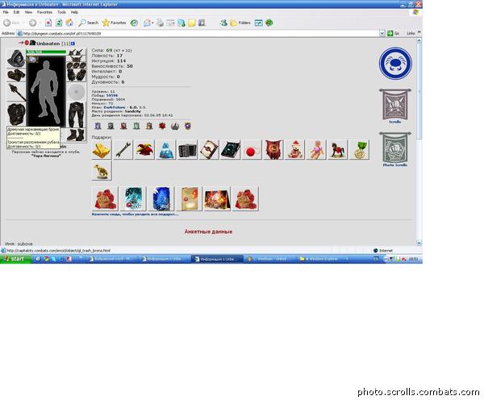Open the Mail envelope toolbar icon
The image size is (484, 400).
148,23
